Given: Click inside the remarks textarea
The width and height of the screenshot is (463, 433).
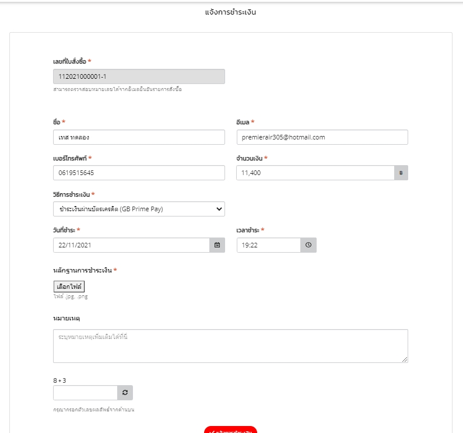Looking at the screenshot, I should [230, 345].
